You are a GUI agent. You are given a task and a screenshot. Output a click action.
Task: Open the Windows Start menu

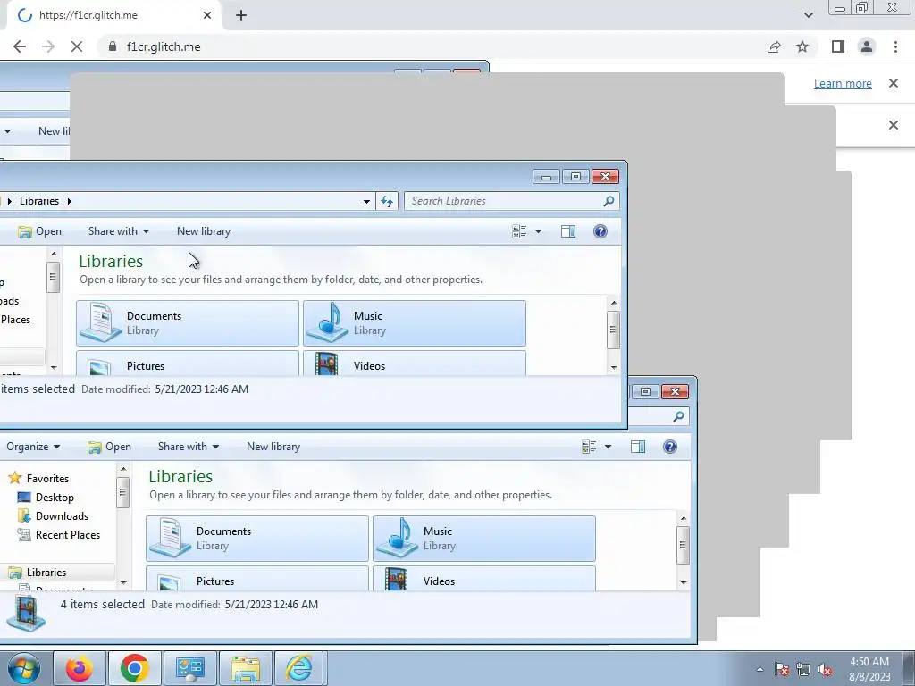click(22, 668)
